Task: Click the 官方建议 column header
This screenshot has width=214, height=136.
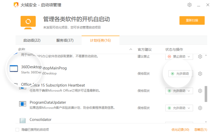Action: pos(144,49)
